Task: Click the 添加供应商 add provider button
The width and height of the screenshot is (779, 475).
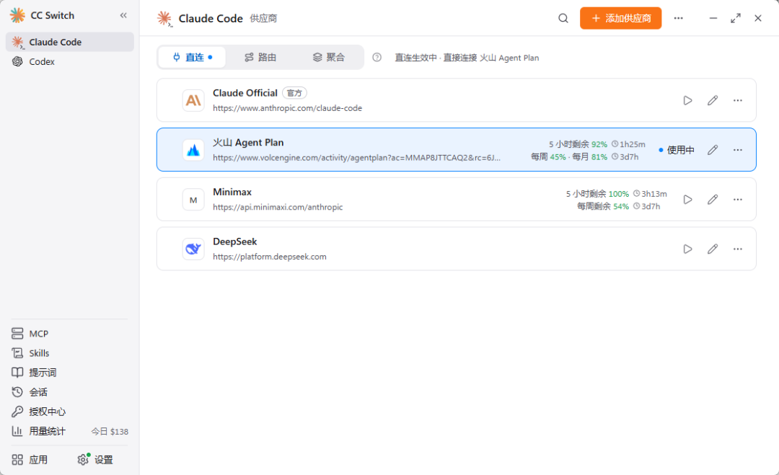Action: tap(620, 18)
